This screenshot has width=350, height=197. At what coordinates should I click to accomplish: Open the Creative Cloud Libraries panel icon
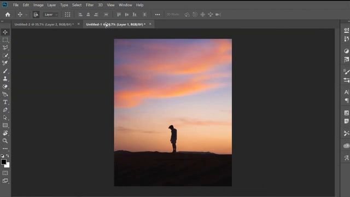pos(346,146)
